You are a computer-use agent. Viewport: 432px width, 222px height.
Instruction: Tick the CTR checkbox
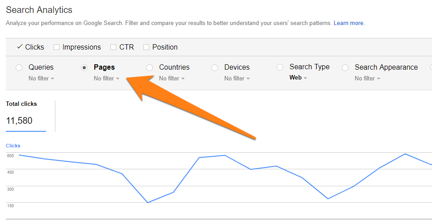click(x=113, y=47)
